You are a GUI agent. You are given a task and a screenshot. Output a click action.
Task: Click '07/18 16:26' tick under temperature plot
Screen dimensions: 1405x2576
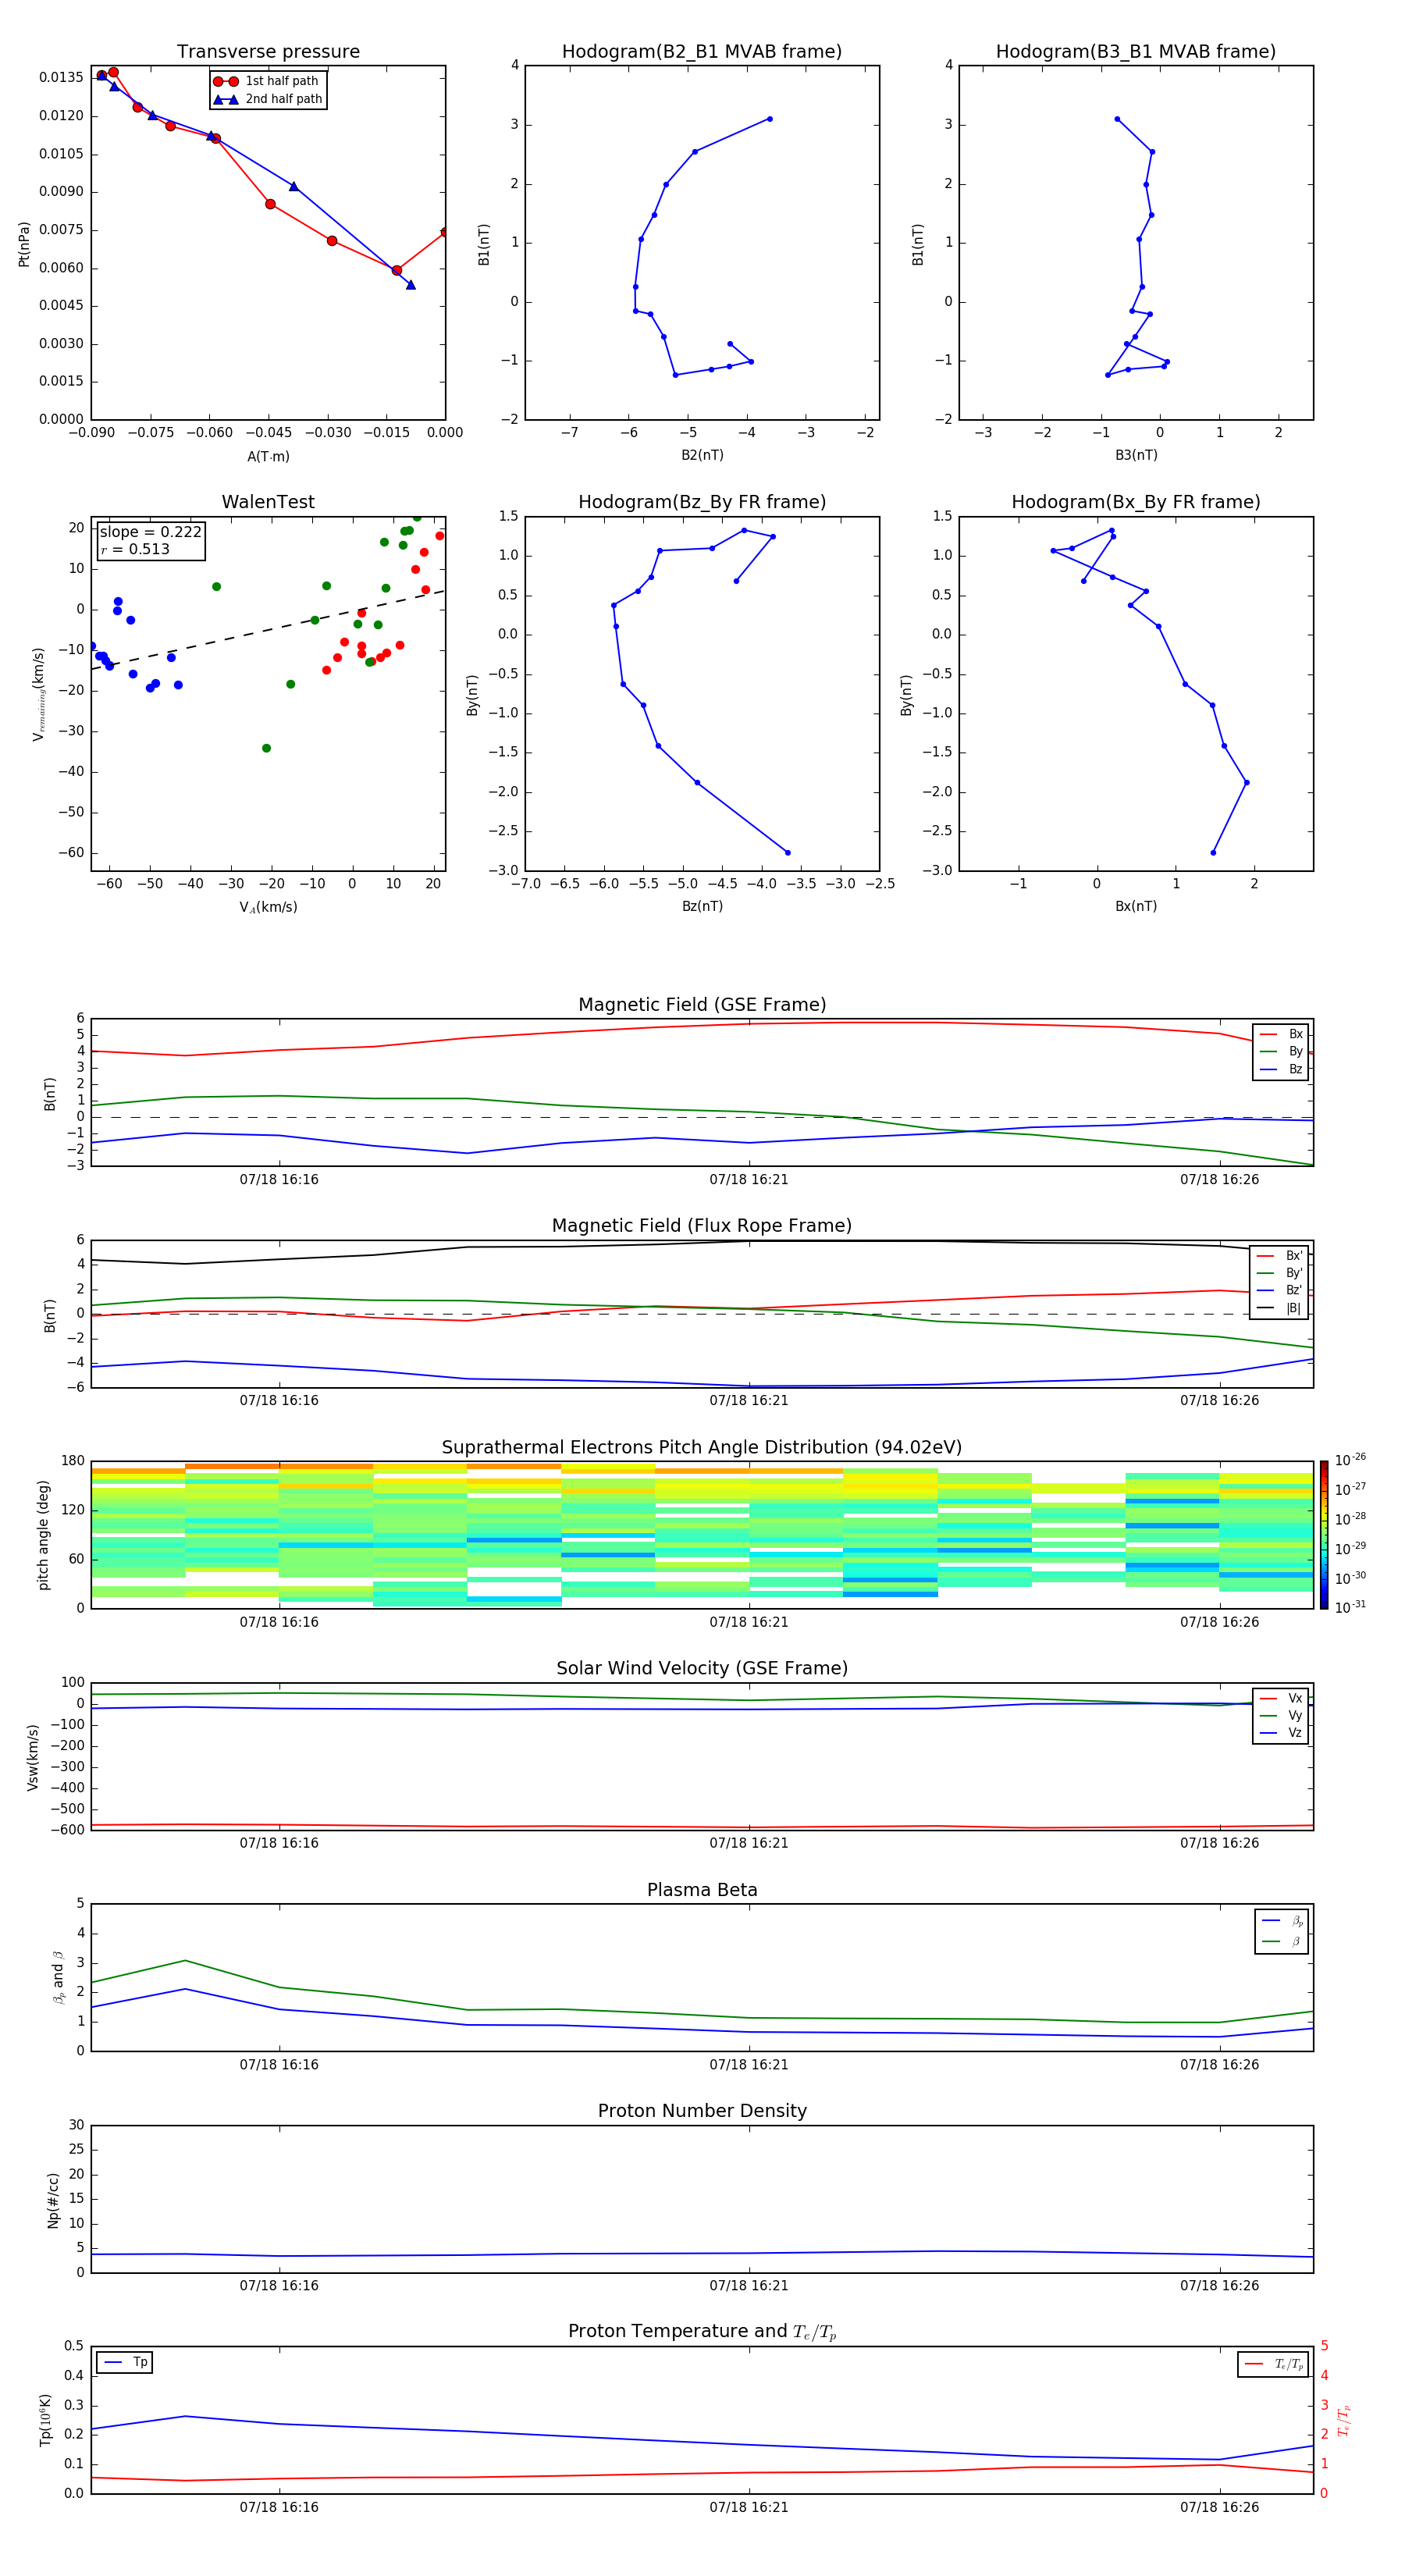[1219, 2507]
